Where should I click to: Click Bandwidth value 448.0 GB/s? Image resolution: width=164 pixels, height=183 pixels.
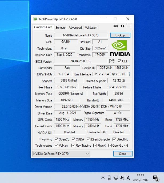tap(116, 100)
